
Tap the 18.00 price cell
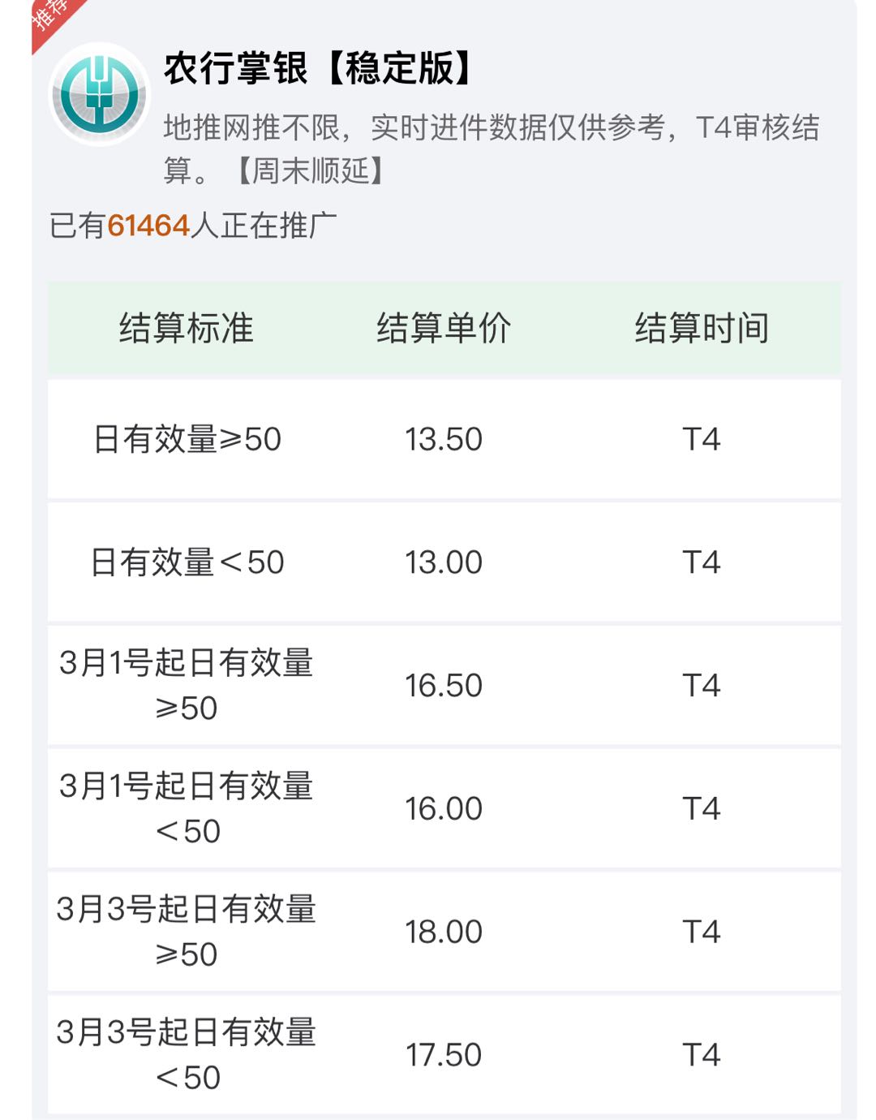pos(444,933)
